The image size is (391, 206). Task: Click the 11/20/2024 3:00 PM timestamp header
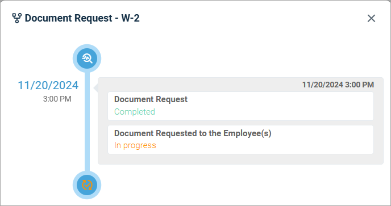pos(338,85)
